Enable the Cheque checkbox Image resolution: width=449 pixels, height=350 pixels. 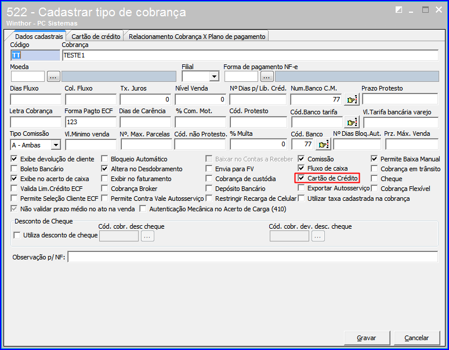click(374, 178)
